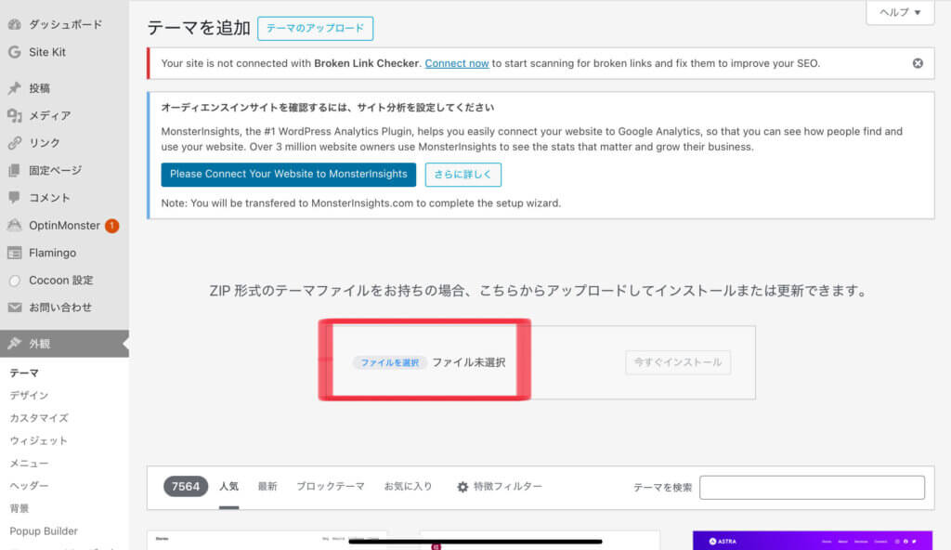Select メニュー in the 外観 submenu

[x=29, y=464]
